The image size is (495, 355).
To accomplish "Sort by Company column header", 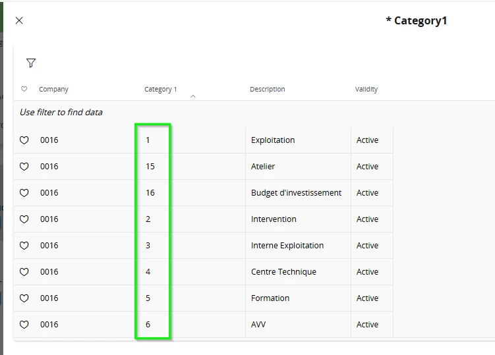I will [53, 90].
